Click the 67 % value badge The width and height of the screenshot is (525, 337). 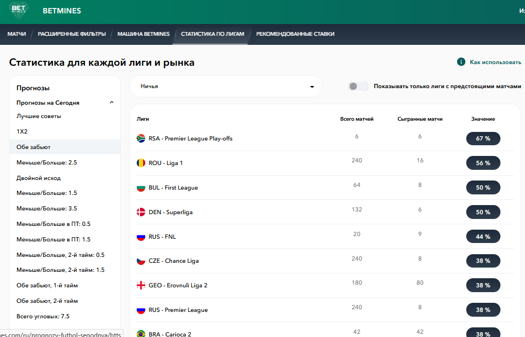pos(483,138)
